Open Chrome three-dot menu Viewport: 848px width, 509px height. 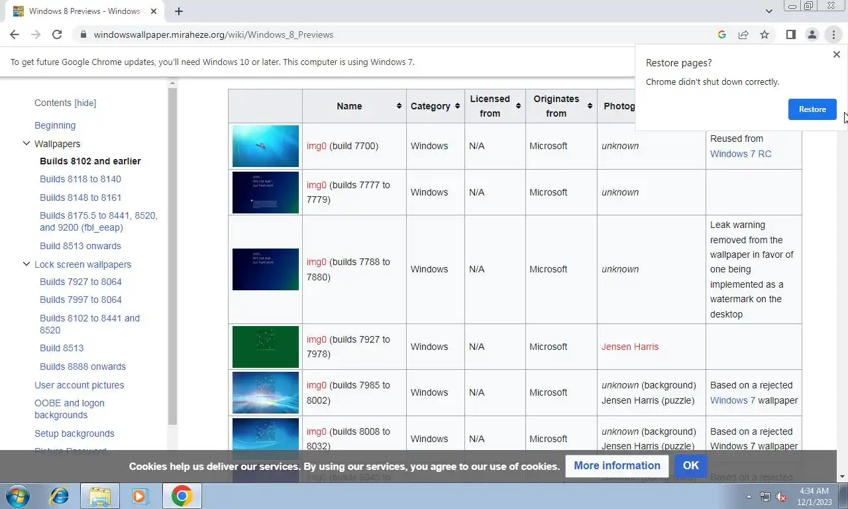(x=833, y=34)
